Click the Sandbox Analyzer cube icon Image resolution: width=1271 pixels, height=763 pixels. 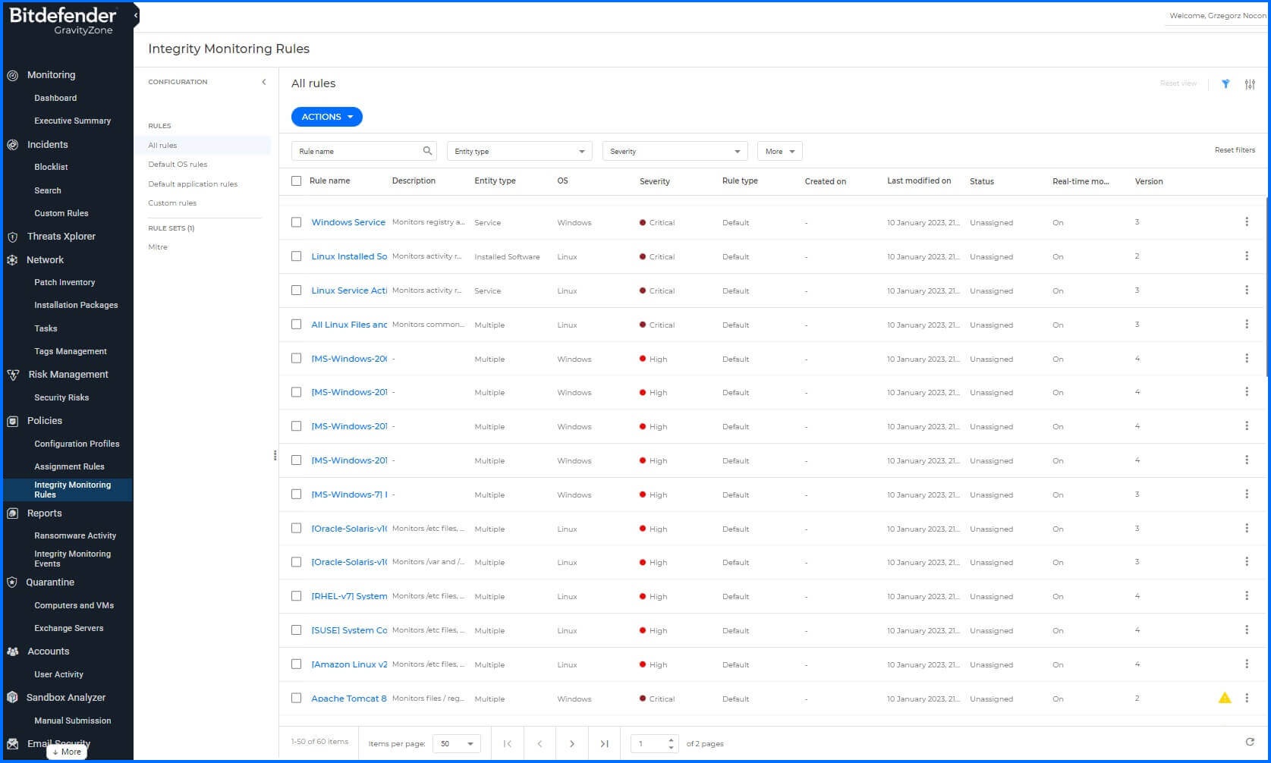12,698
